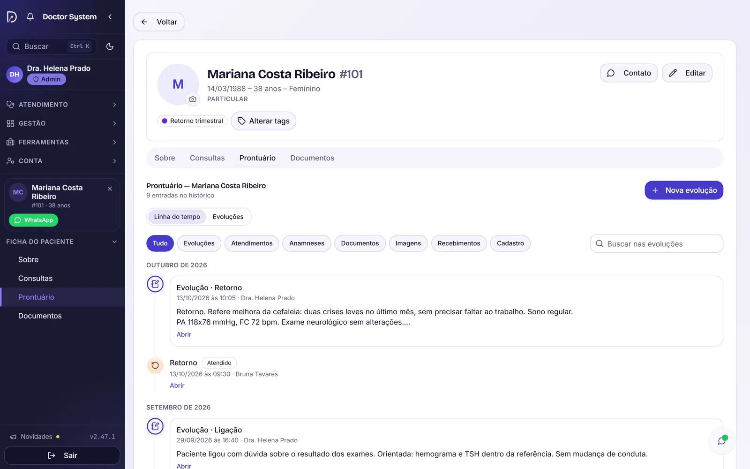Click the Doctor System logo
The height and width of the screenshot is (469, 750).
(x=12, y=17)
